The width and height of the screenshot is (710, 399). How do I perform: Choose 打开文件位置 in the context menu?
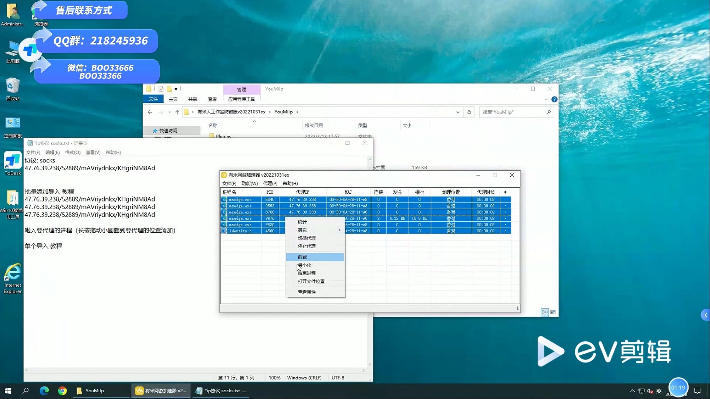(x=315, y=282)
